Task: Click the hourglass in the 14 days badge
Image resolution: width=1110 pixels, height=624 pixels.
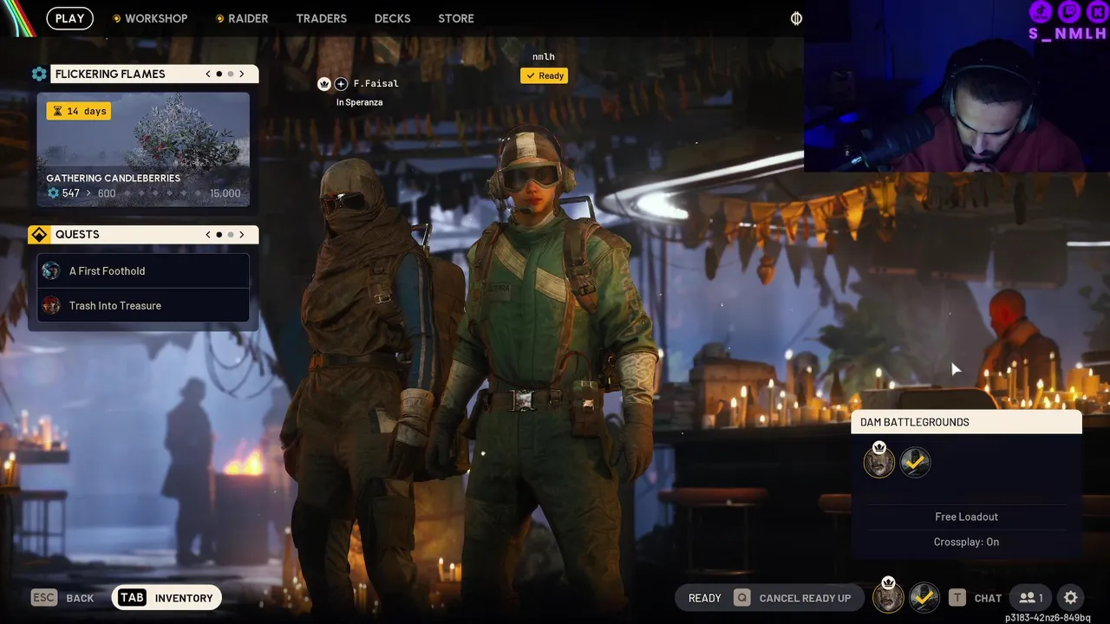Action: point(58,111)
